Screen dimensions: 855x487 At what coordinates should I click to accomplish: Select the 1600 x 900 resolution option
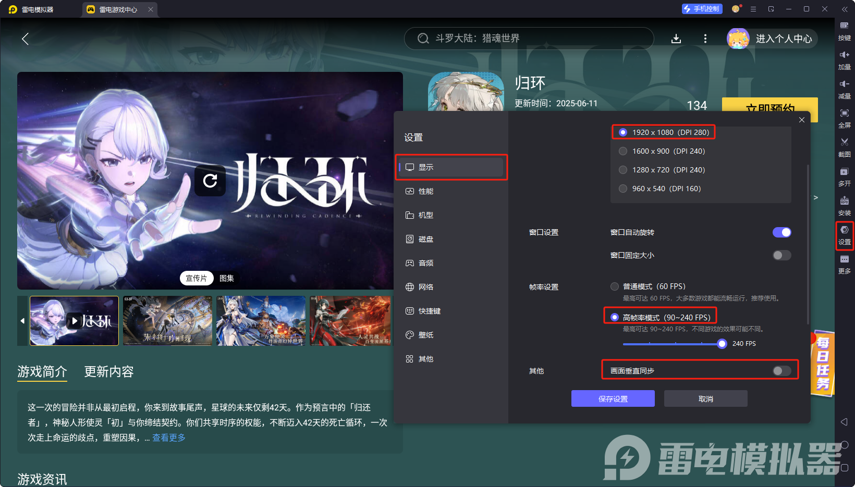[623, 151]
